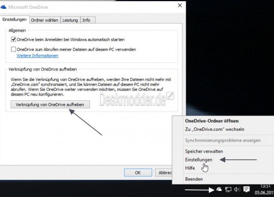Follow the Weitere Informationen link
Viewport: 274px width, 197px height.
pos(37,56)
